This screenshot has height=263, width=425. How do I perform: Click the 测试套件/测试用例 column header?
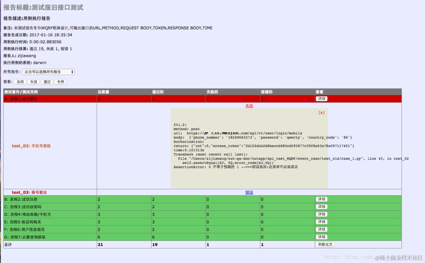[x=21, y=92]
